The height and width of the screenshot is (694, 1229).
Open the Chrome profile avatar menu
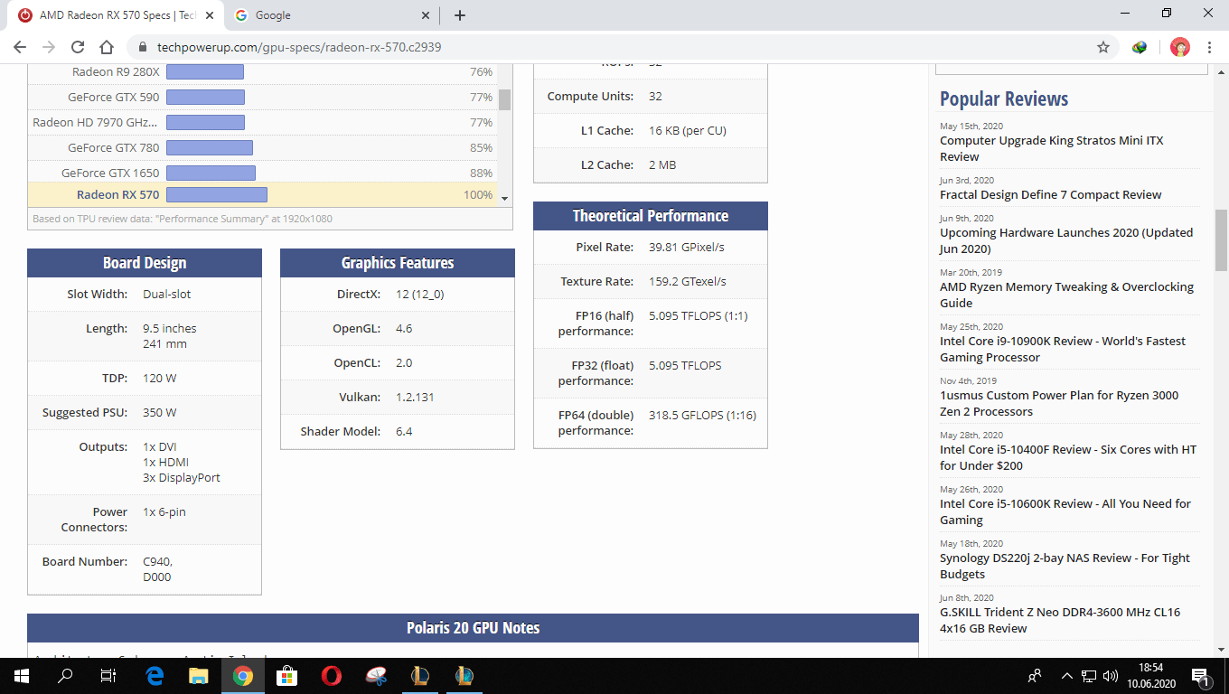(1180, 47)
